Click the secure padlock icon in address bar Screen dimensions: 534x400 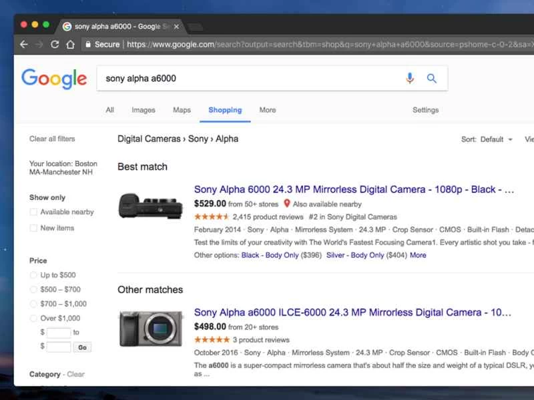(89, 45)
